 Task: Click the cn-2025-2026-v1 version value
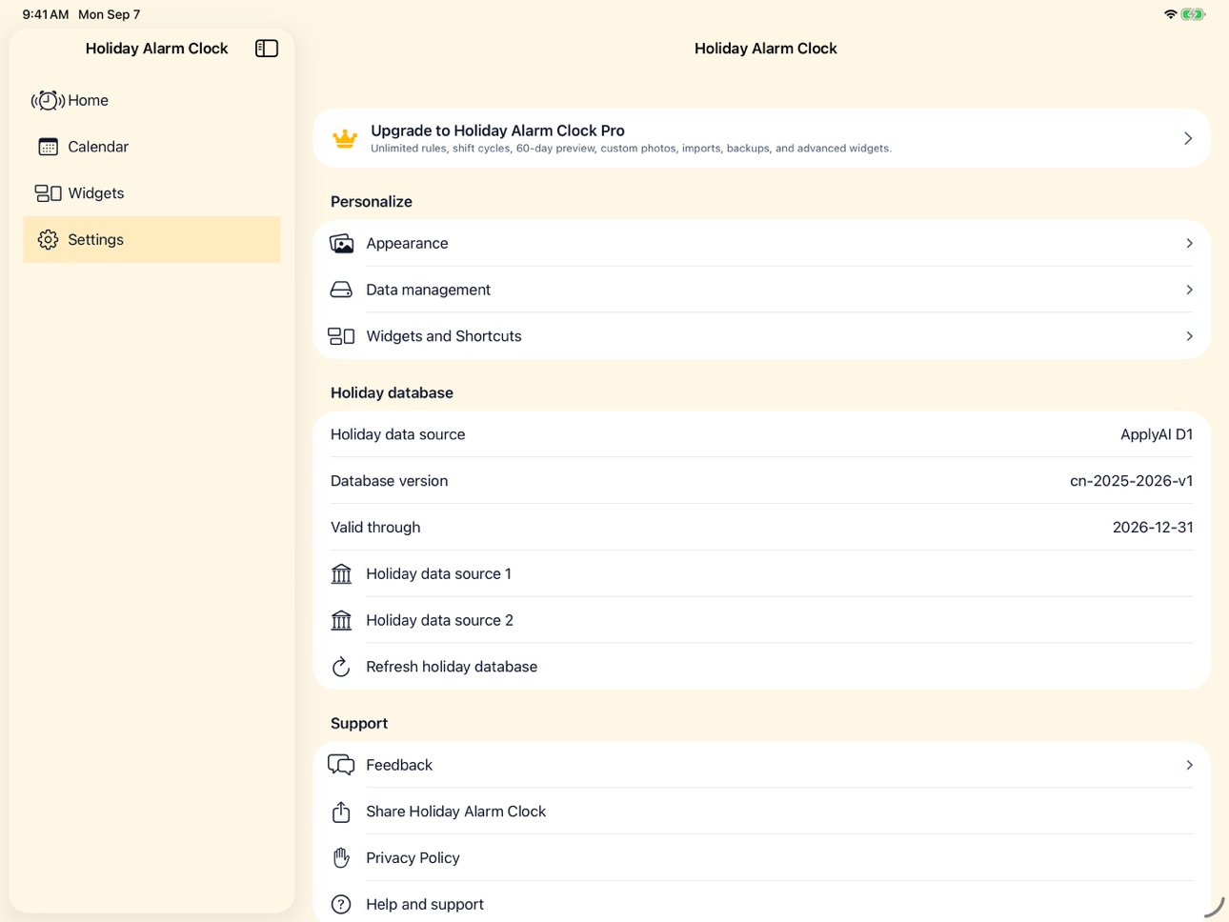[x=1131, y=481]
